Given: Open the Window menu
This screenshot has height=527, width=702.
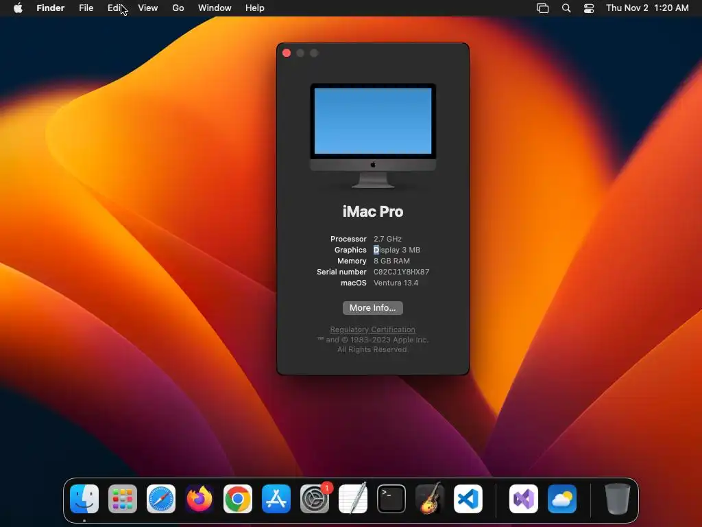Looking at the screenshot, I should click(x=215, y=8).
